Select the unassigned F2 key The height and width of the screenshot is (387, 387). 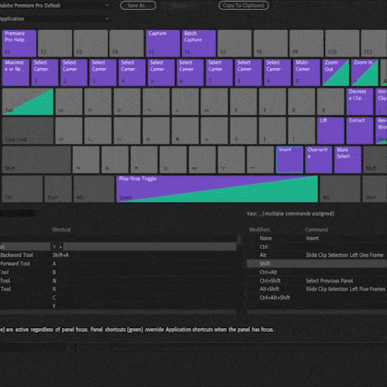[55, 43]
